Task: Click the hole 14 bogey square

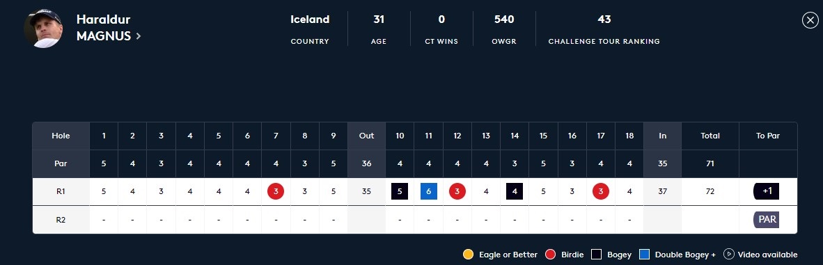Action: 515,191
